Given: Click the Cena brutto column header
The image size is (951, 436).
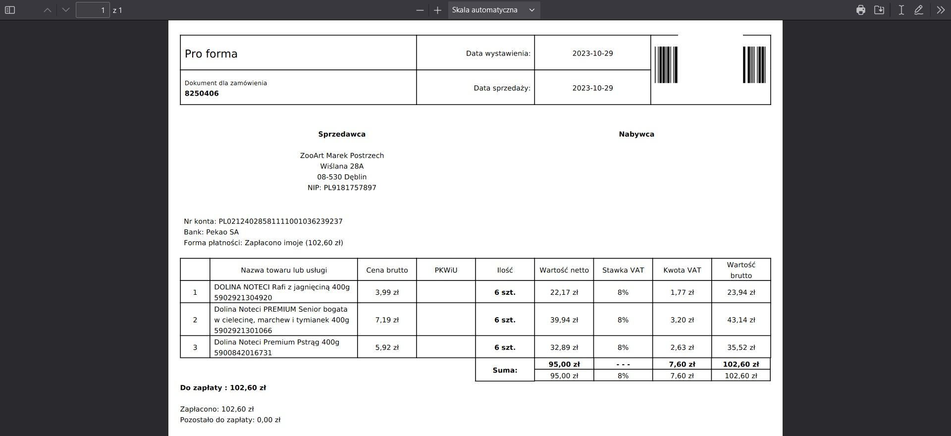Looking at the screenshot, I should [387, 270].
